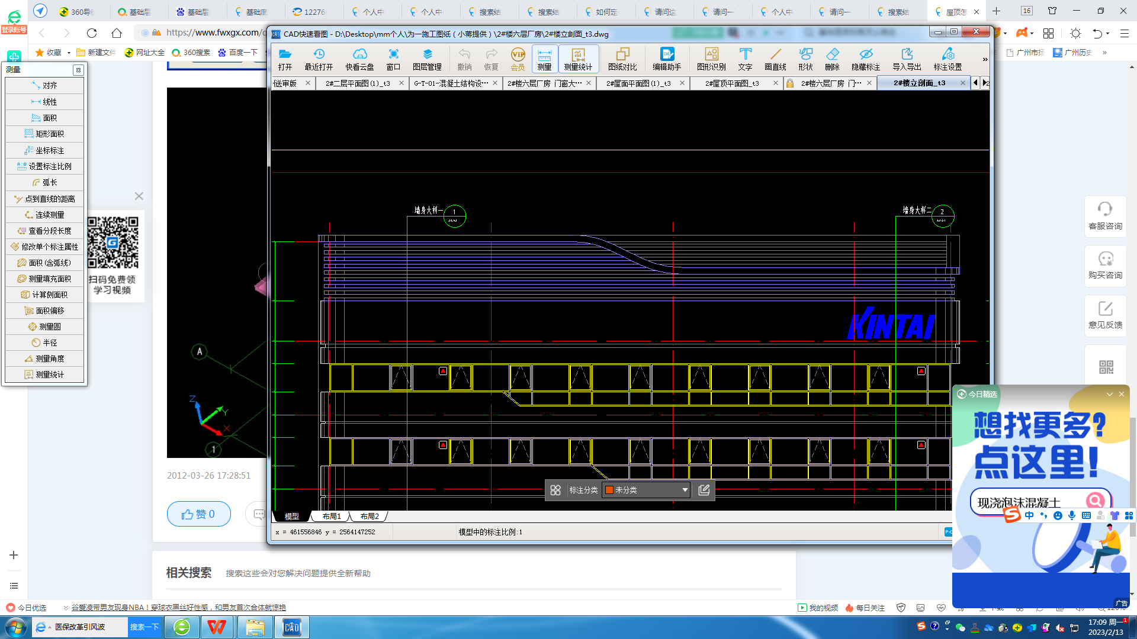Select the 画直线 draw line tool
The width and height of the screenshot is (1137, 639).
pos(775,59)
